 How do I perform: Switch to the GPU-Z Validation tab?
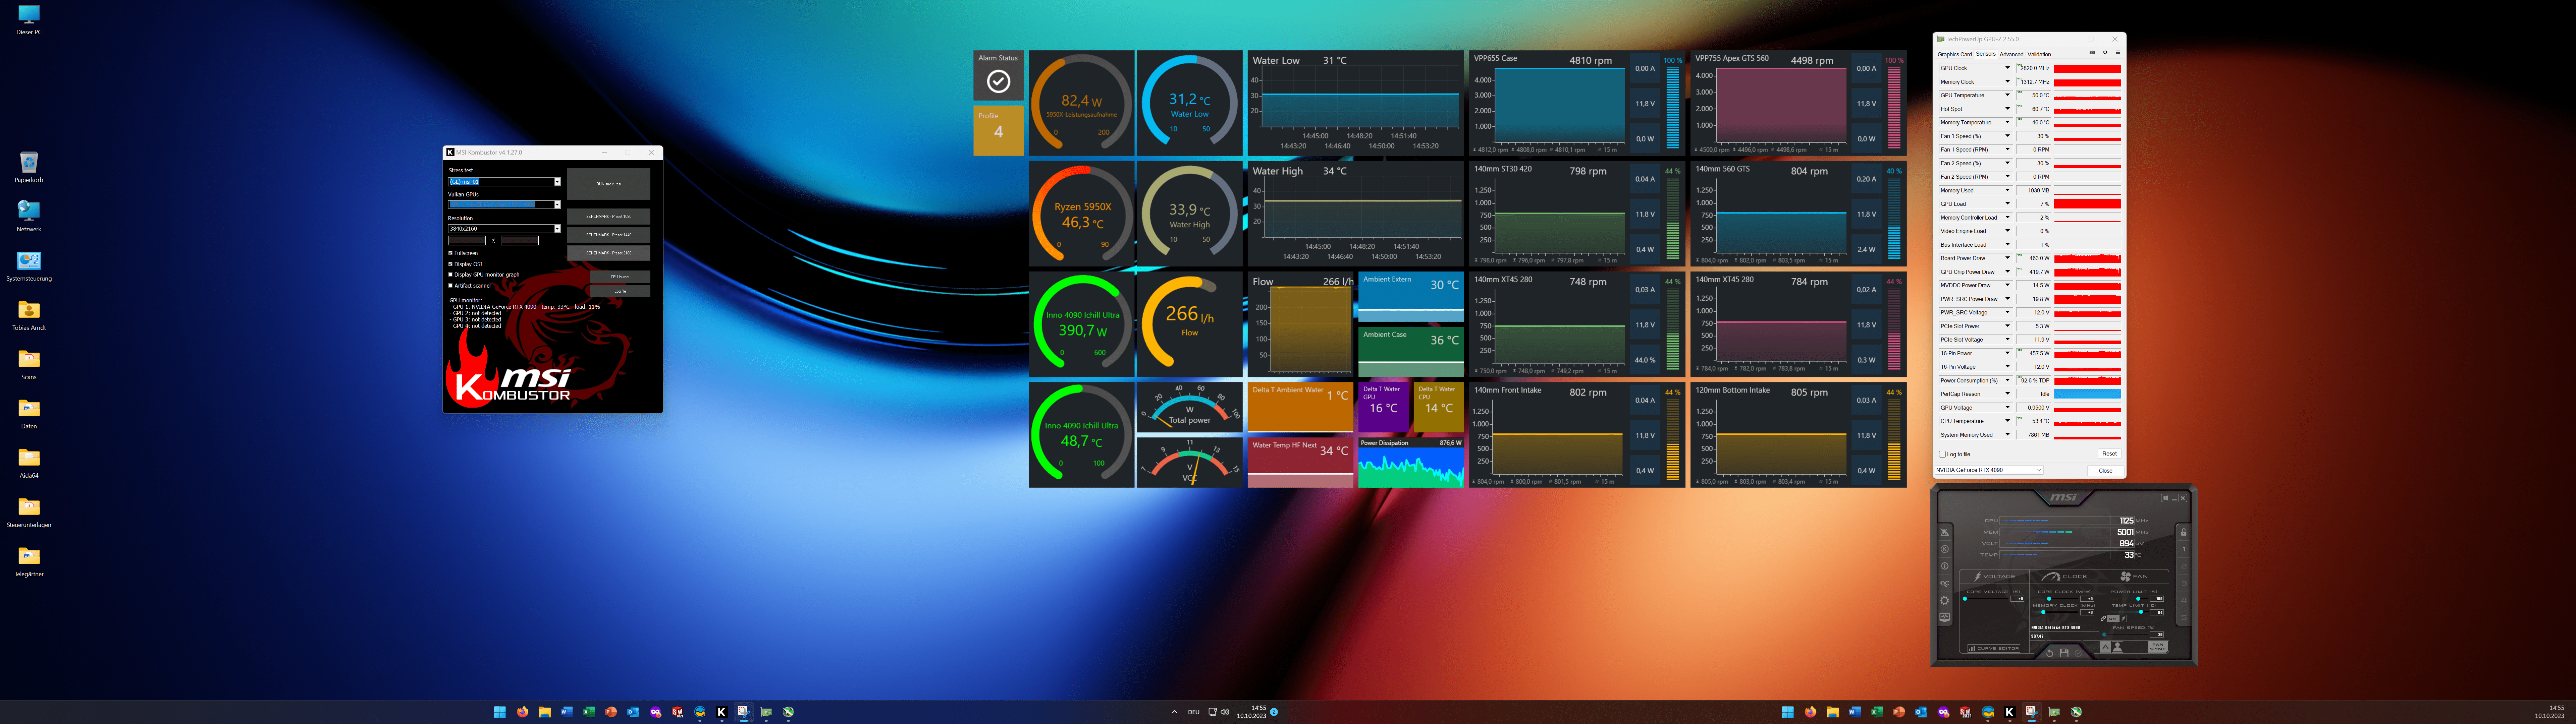(x=2039, y=54)
